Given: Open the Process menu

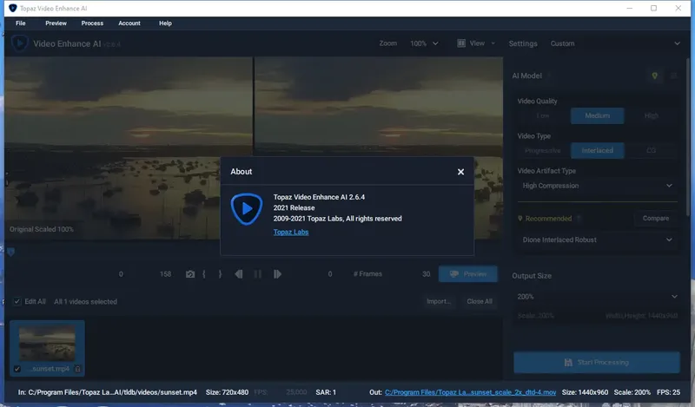Looking at the screenshot, I should (x=92, y=23).
